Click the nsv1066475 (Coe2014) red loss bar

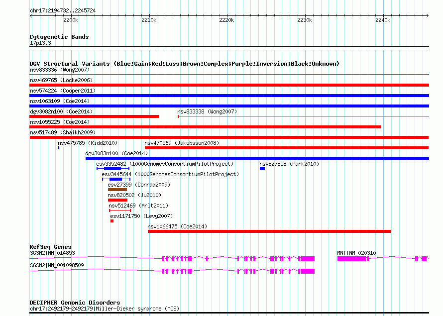point(269,231)
